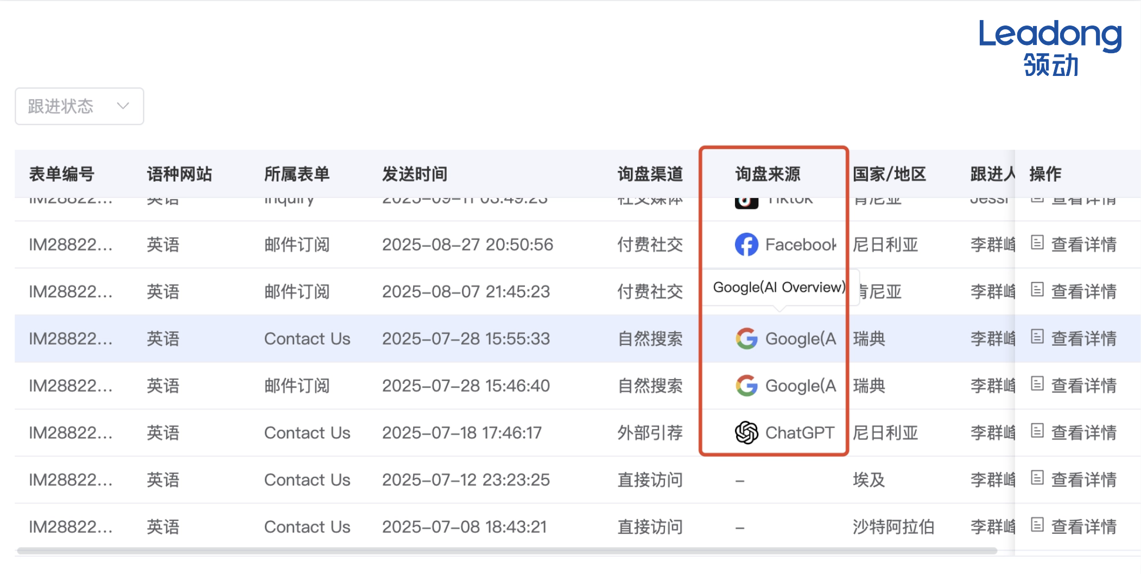Image resolution: width=1141 pixels, height=574 pixels.
Task: Click the Facebook logo icon
Action: point(746,245)
